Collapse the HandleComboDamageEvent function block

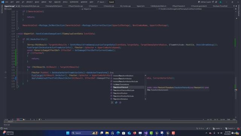click(17, 34)
